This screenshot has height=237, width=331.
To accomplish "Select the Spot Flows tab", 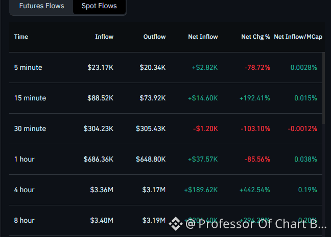I will click(99, 6).
